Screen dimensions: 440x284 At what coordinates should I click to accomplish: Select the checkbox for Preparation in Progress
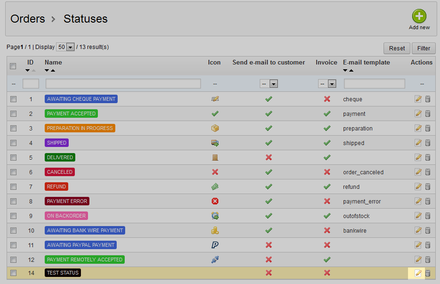(x=14, y=128)
